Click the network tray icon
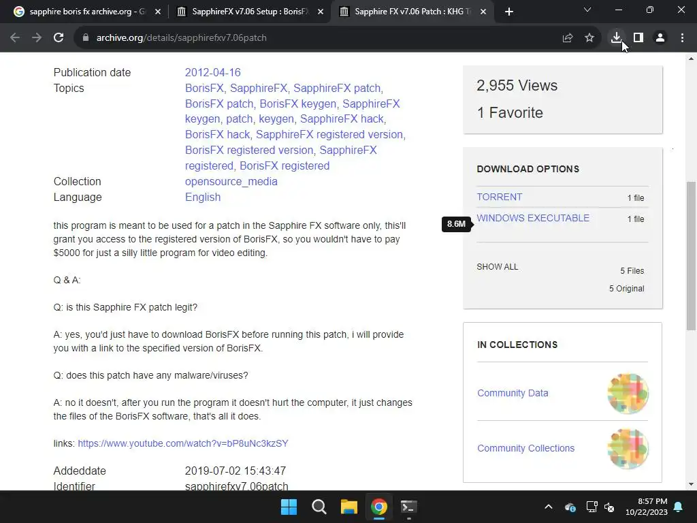 (591, 507)
